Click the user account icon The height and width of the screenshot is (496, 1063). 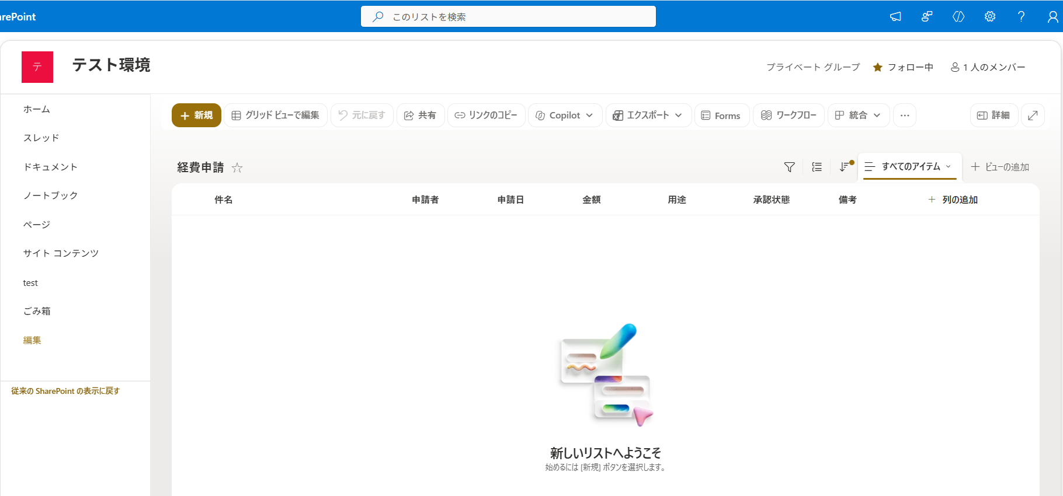click(x=1052, y=16)
